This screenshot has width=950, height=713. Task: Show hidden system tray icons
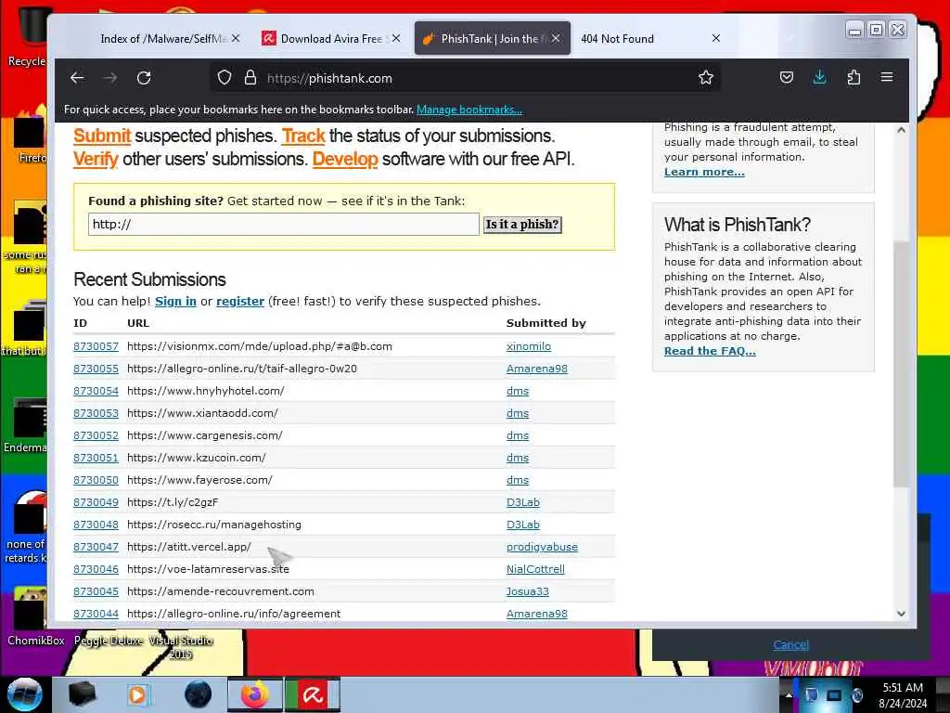[789, 695]
